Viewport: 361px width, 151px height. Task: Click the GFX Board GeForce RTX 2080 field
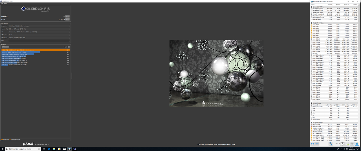pyautogui.click(x=39, y=38)
